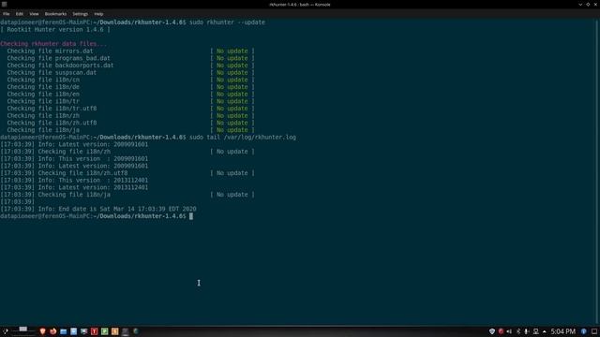The height and width of the screenshot is (337, 600).
Task: Open the Settings menu
Action: click(80, 14)
